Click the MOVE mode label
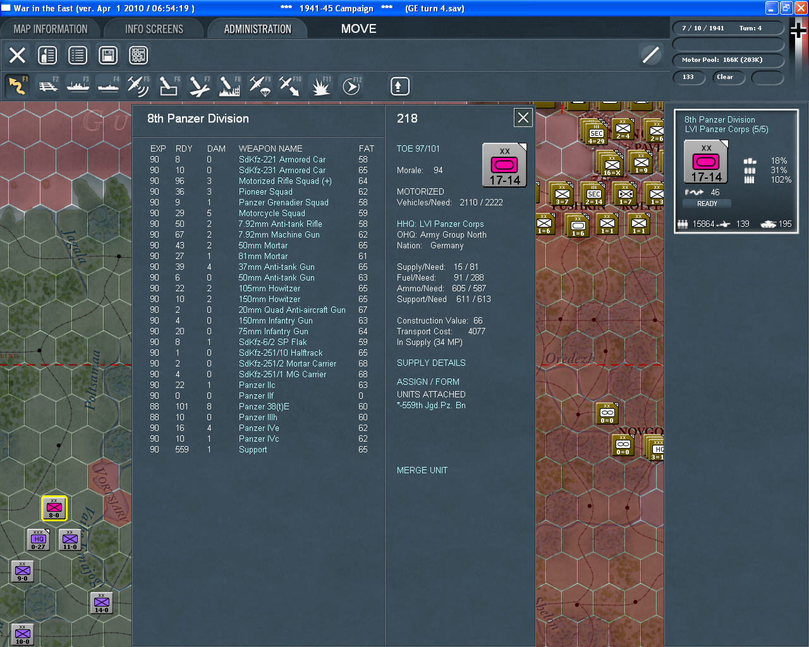The width and height of the screenshot is (809, 647). (358, 29)
